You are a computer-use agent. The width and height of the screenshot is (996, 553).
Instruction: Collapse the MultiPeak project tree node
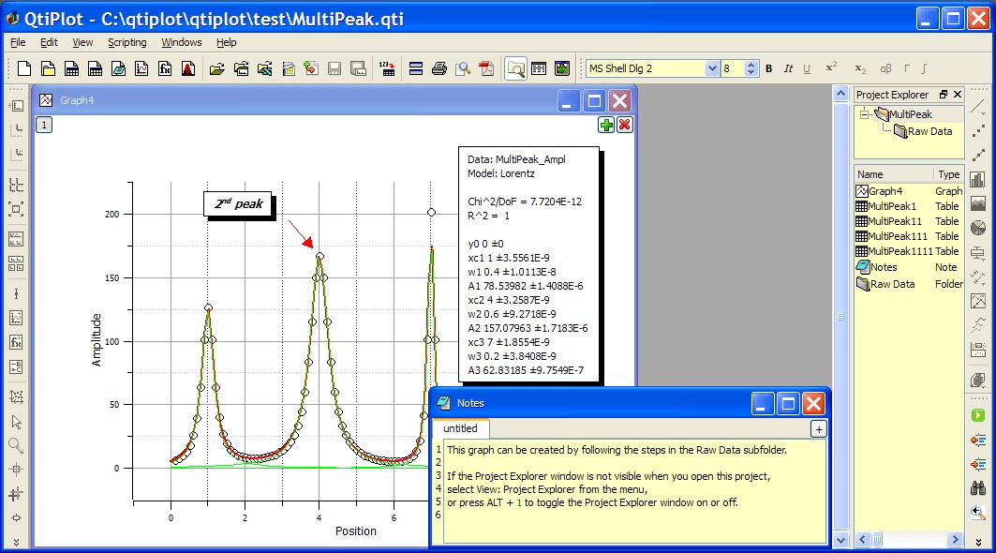(x=864, y=114)
